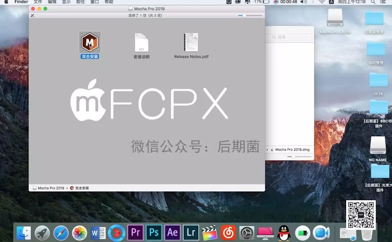
Task: Launch Premiere Pro from the dock
Action: 135,233
